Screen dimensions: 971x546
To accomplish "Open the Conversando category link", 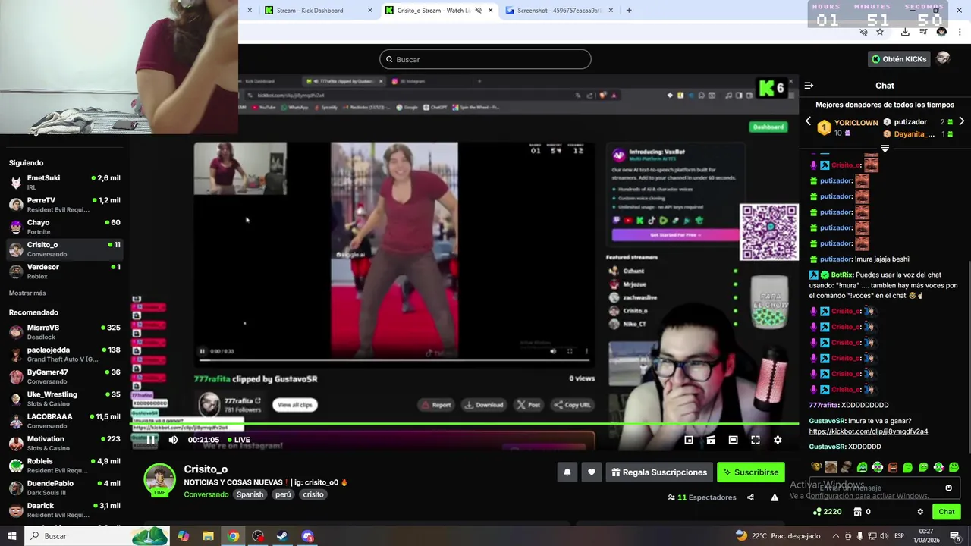I will (206, 494).
